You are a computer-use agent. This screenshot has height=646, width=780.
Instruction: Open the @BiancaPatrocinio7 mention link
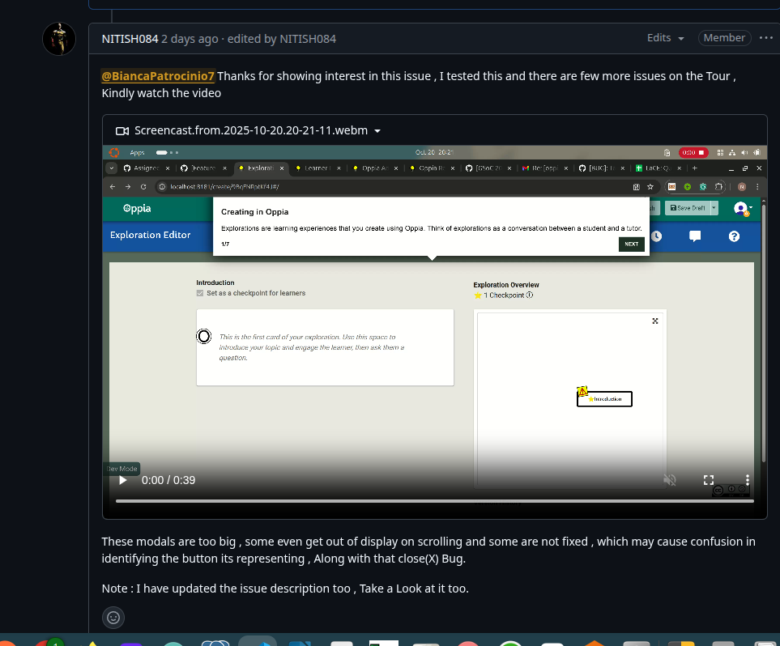tap(158, 76)
